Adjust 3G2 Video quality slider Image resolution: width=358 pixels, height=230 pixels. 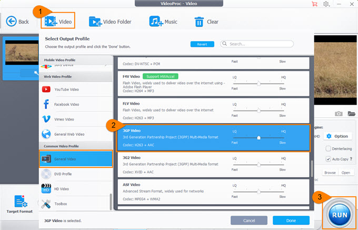click(x=258, y=165)
